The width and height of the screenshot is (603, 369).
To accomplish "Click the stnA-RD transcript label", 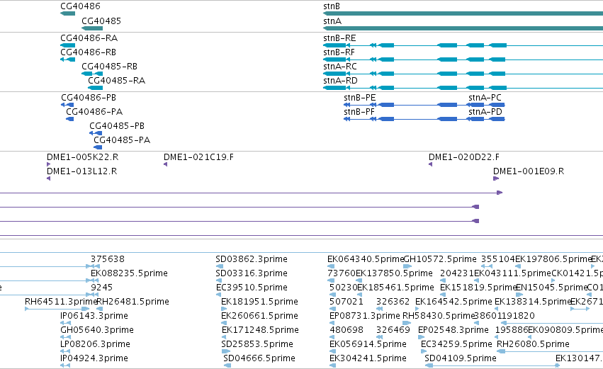I will click(341, 81).
